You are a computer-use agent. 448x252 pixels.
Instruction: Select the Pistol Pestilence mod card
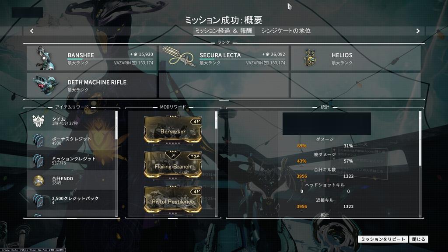[x=173, y=199]
